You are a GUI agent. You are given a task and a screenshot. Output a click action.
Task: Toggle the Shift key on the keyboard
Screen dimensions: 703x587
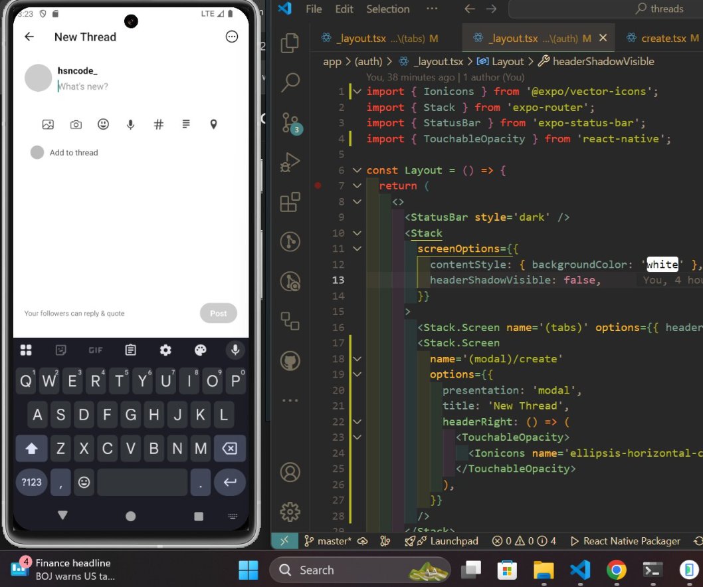coord(31,448)
